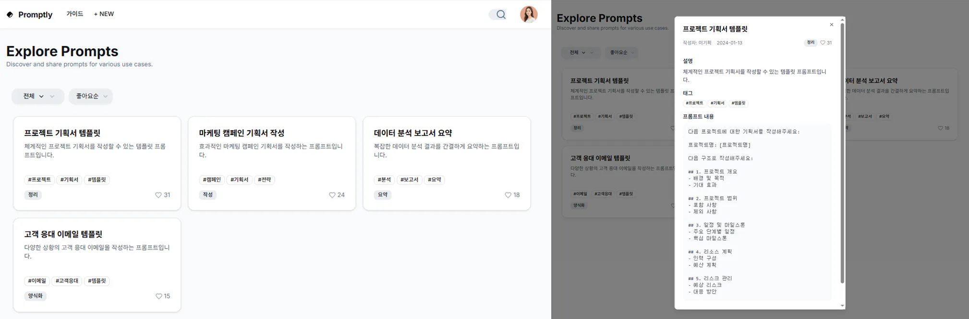This screenshot has width=969, height=319.
Task: Click #보고서 tag on the left page card
Action: [x=409, y=180]
